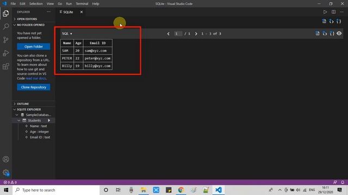Open the Explorer view in activity bar
The height and width of the screenshot is (195, 348).
click(x=6, y=14)
